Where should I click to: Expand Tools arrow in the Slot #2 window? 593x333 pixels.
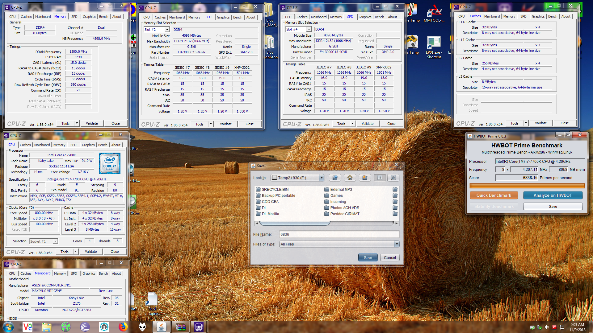(x=211, y=124)
